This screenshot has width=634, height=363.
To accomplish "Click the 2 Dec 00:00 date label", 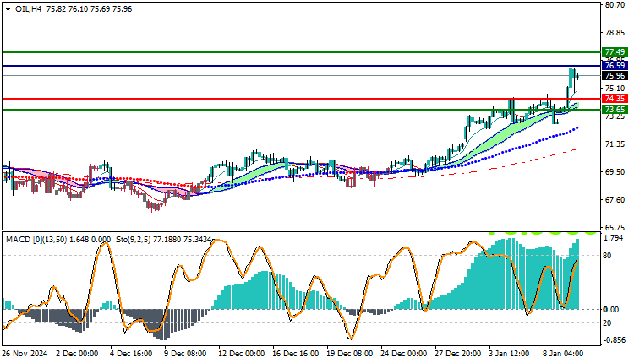I will (77, 354).
